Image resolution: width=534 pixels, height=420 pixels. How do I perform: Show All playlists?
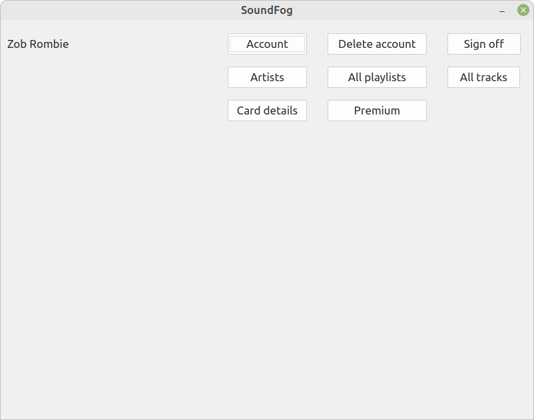coord(377,77)
